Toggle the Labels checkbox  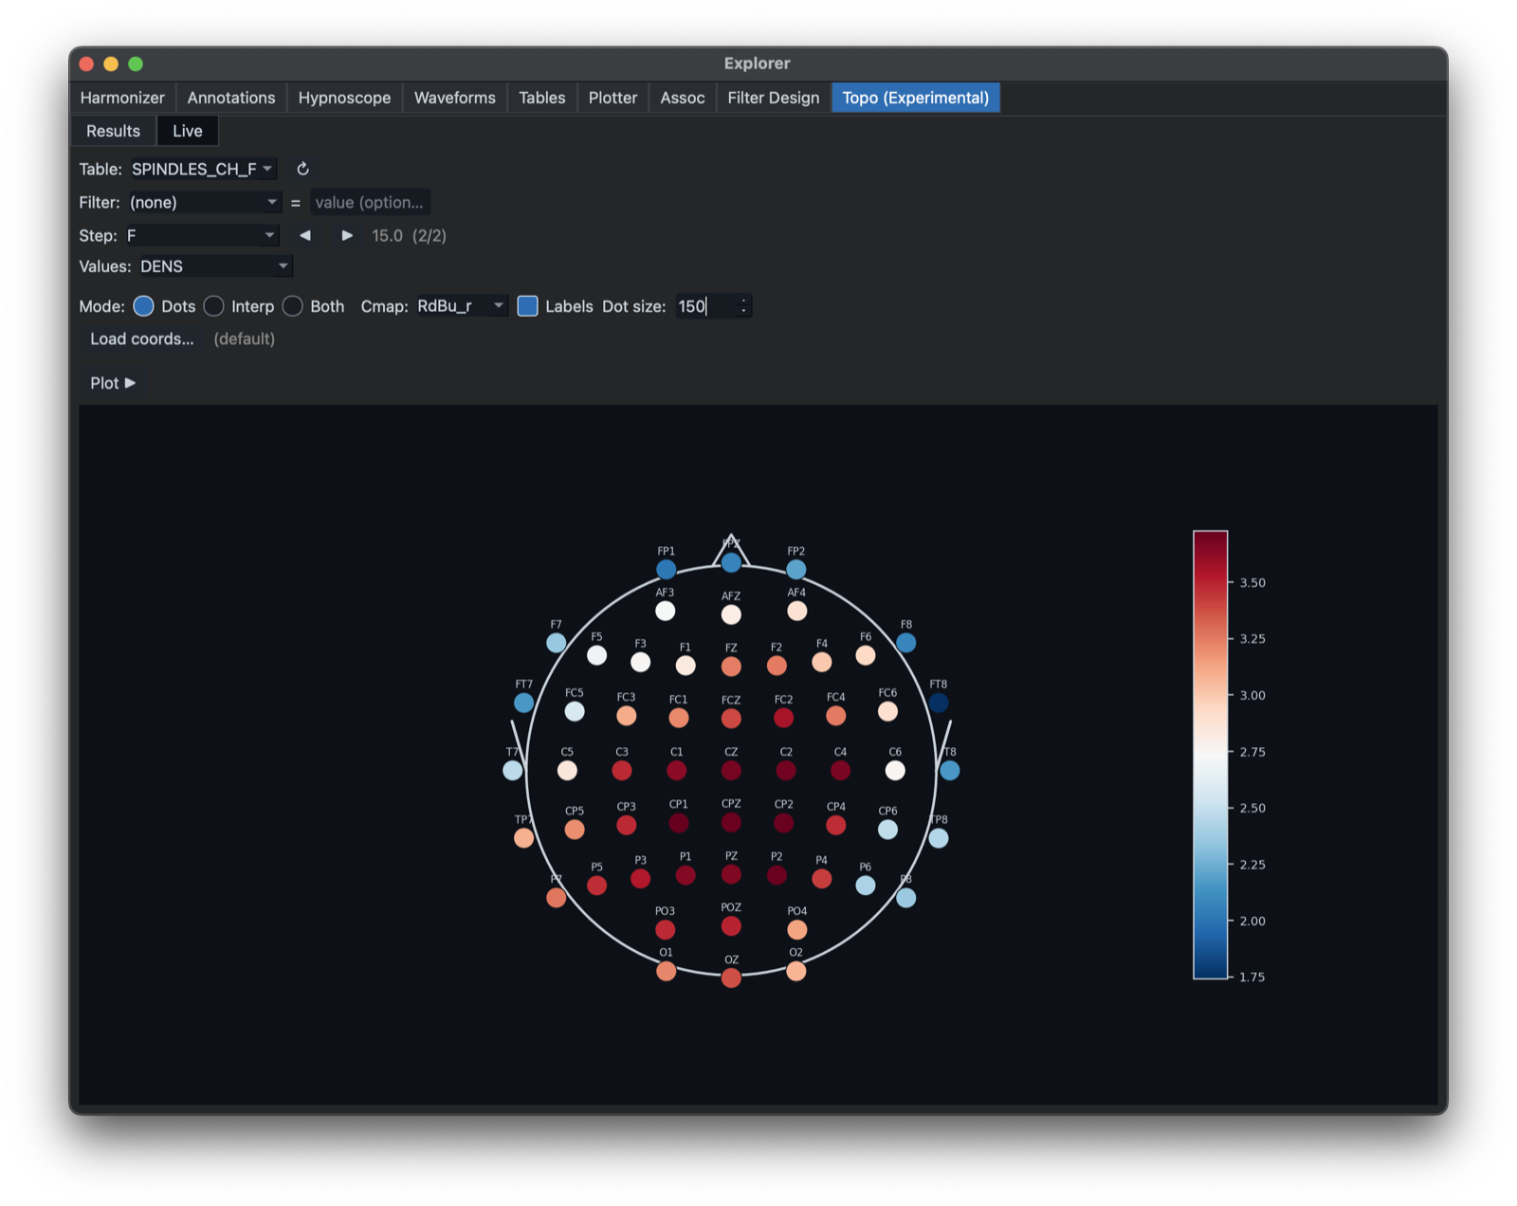pos(528,306)
